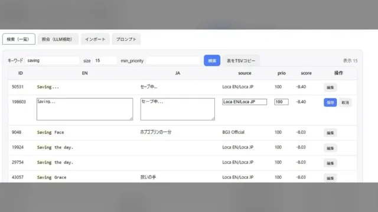378x212 pixels.
Task: Select ID cell 9048
Action: (17, 132)
